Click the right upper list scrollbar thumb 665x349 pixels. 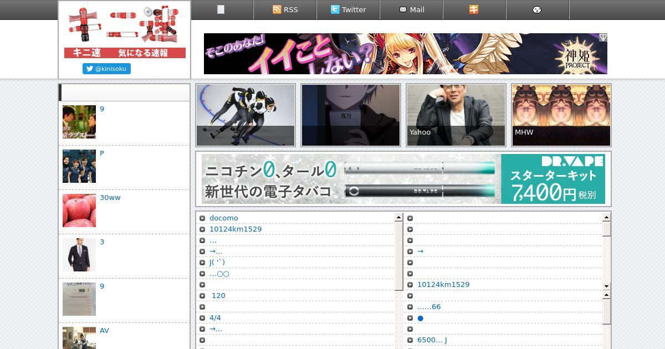click(606, 229)
